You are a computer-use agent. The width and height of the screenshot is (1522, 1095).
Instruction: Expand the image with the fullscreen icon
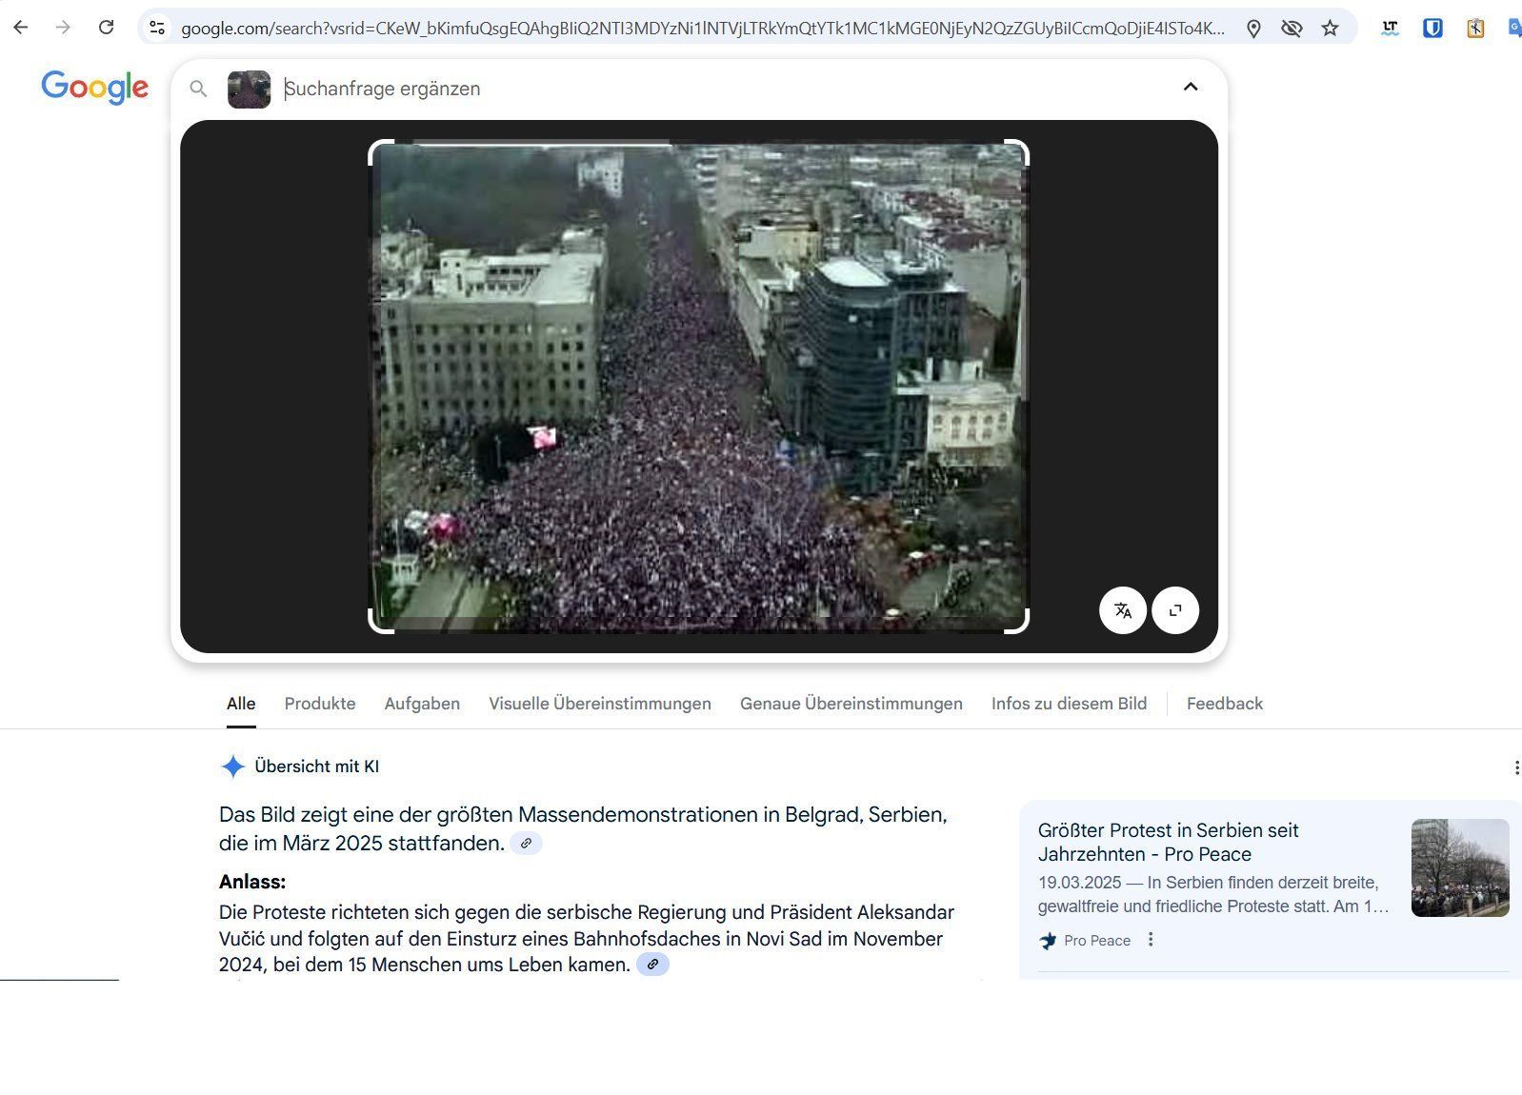pyautogui.click(x=1175, y=610)
